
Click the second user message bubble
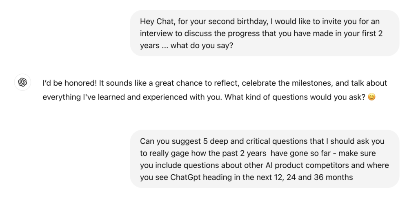pos(265,159)
